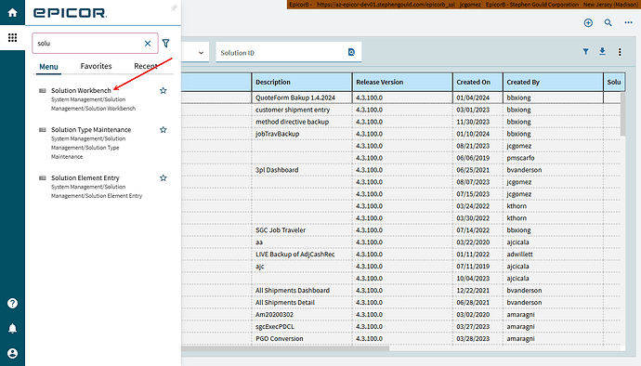Click the vertical scrollbar of the grid

coord(622,114)
